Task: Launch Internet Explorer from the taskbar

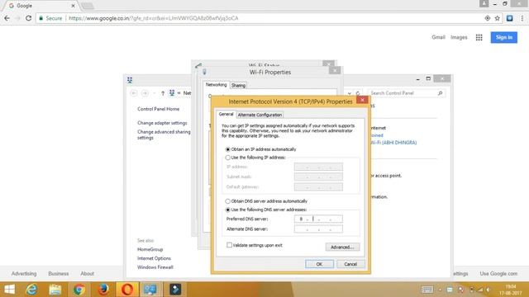Action: pyautogui.click(x=31, y=290)
